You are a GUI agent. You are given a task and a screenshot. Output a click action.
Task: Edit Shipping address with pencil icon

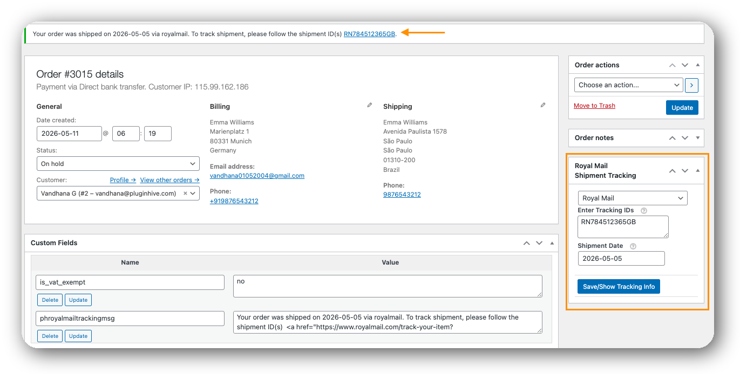click(543, 105)
